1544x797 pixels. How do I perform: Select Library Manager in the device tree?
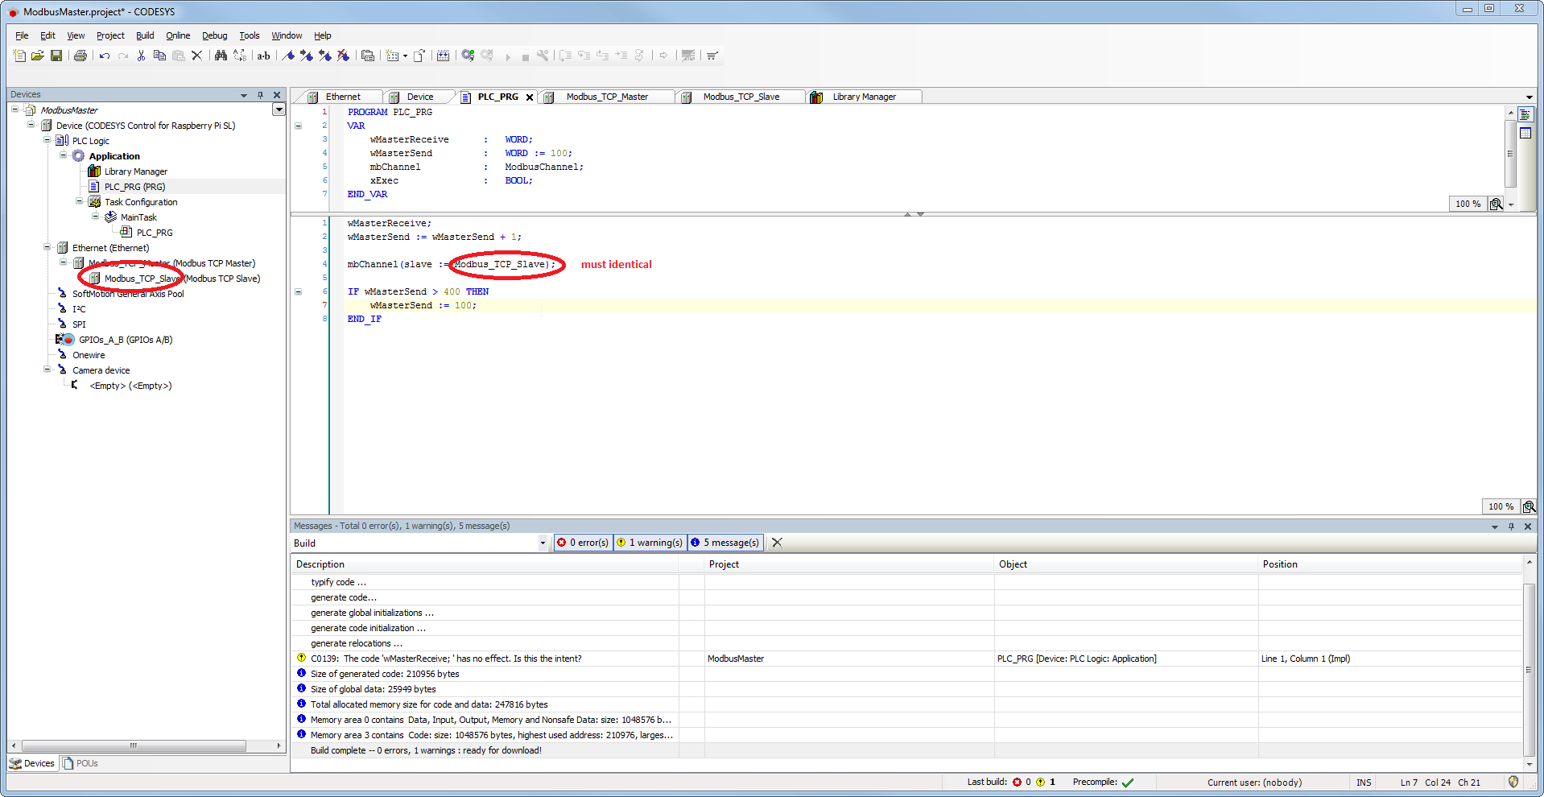click(135, 171)
